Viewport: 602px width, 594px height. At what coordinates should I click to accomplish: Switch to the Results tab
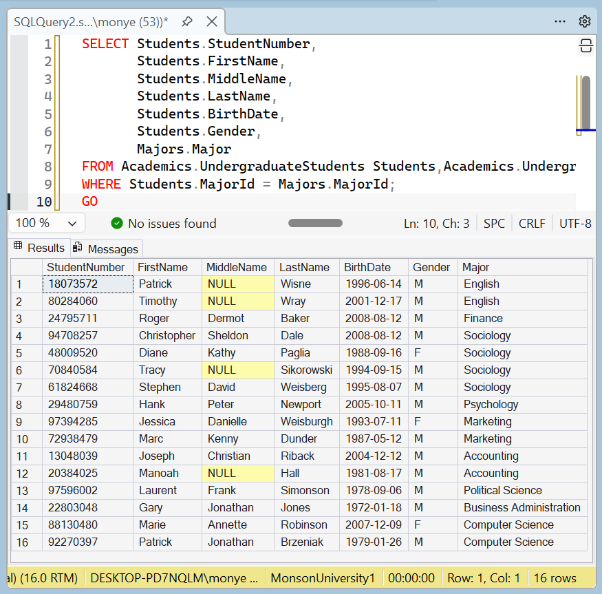[x=39, y=248]
